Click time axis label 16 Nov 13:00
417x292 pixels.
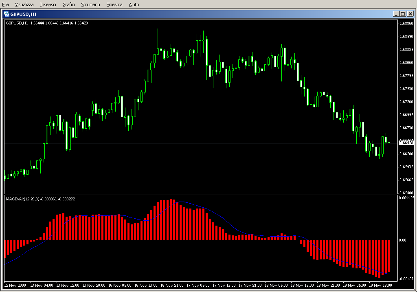pyautogui.click(x=146, y=285)
